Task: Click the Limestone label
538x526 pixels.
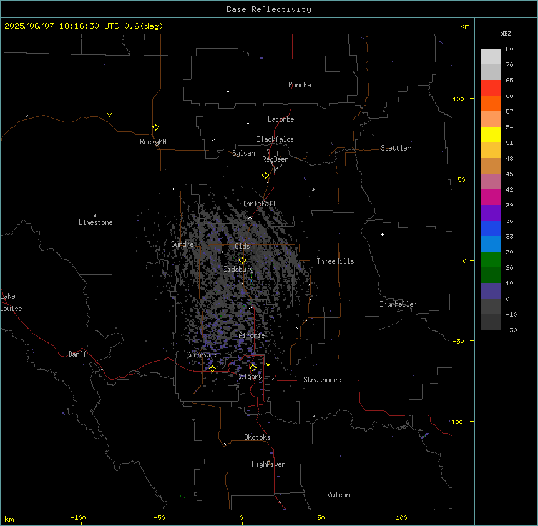Action: 95,222
